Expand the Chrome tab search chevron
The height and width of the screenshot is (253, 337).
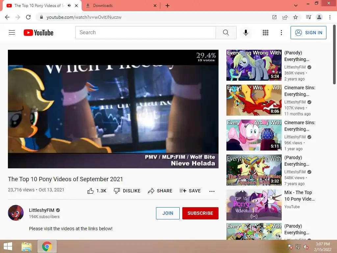coord(296,6)
